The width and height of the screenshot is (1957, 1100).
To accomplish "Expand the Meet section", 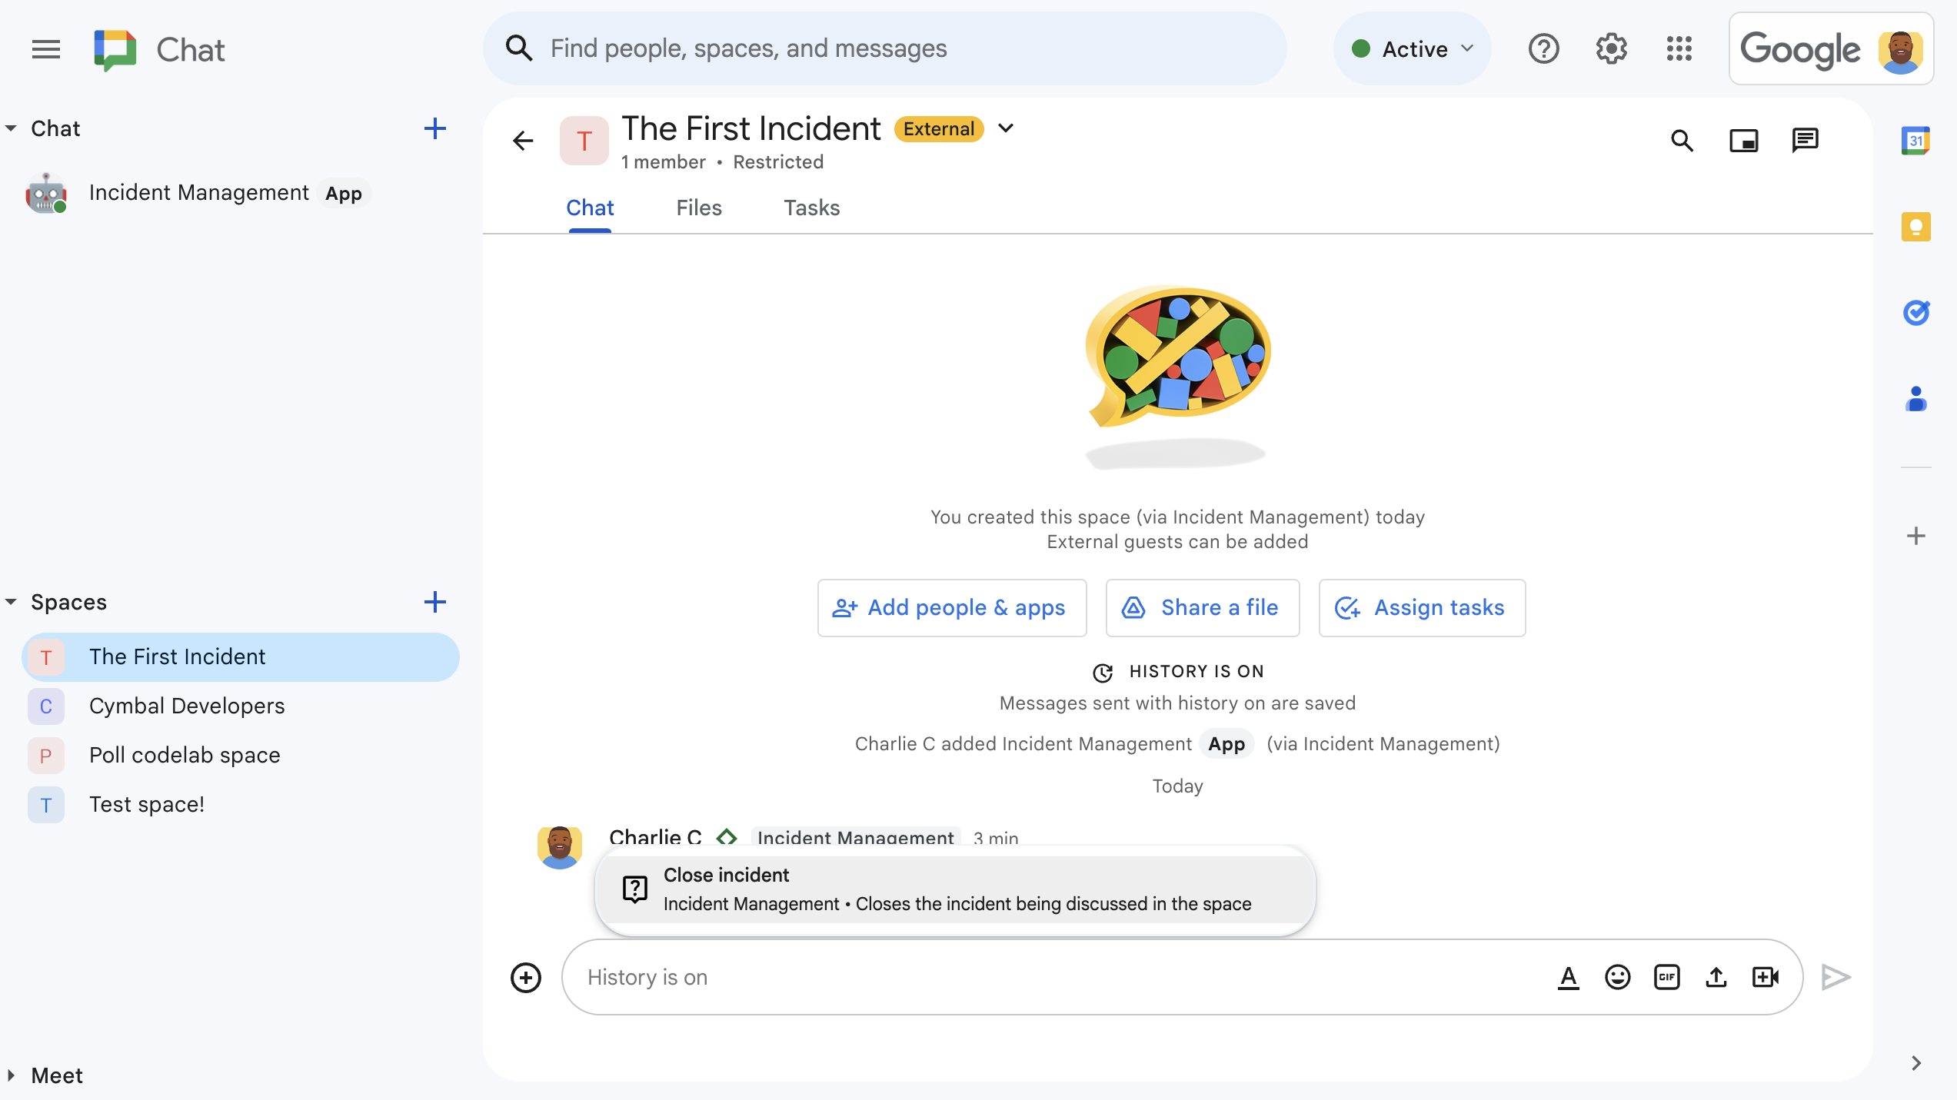I will 12,1075.
